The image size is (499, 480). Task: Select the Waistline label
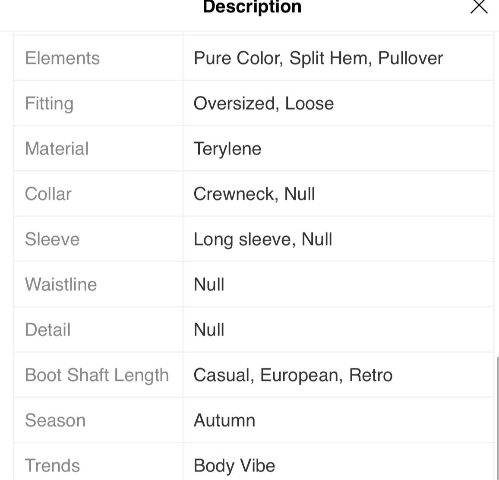point(61,285)
